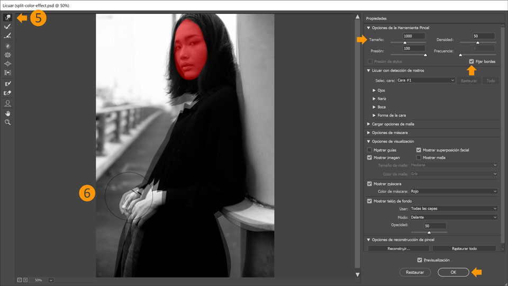This screenshot has width=508, height=286.
Task: Select the Twirl Clockwise tool
Action: (x=7, y=47)
